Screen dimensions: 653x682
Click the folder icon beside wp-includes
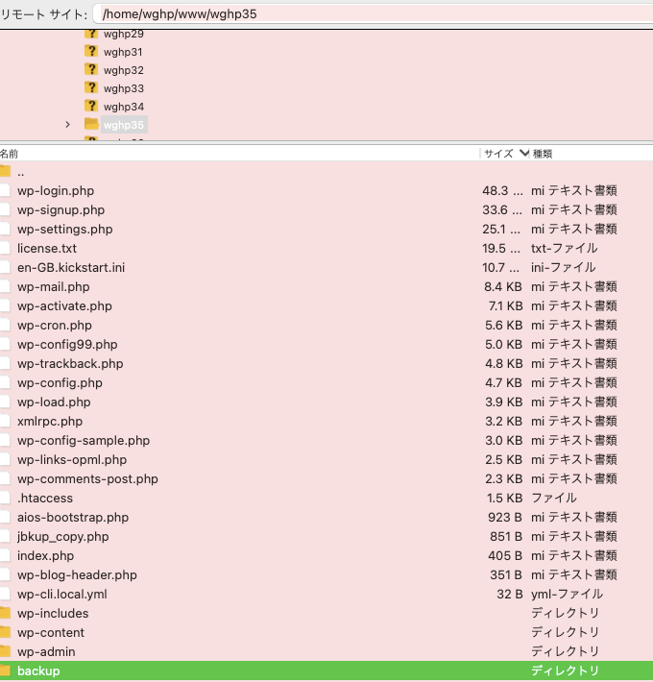click(5, 613)
